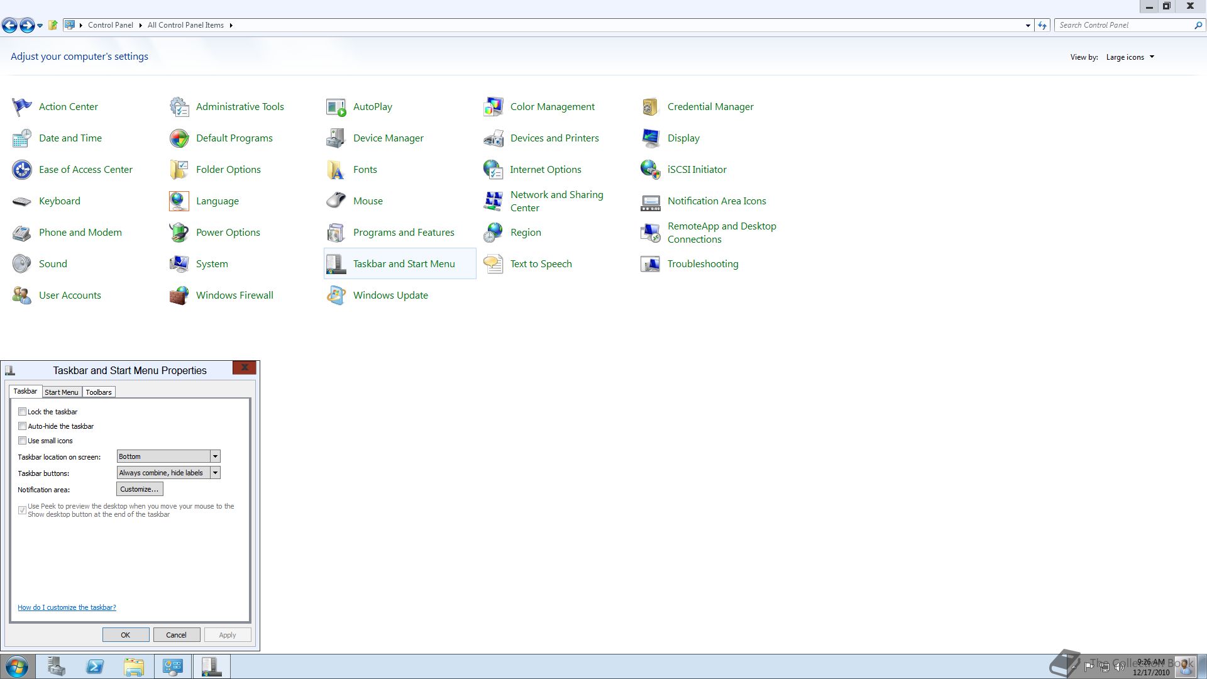Open Phone and Modem icon
The height and width of the screenshot is (679, 1207).
(22, 233)
